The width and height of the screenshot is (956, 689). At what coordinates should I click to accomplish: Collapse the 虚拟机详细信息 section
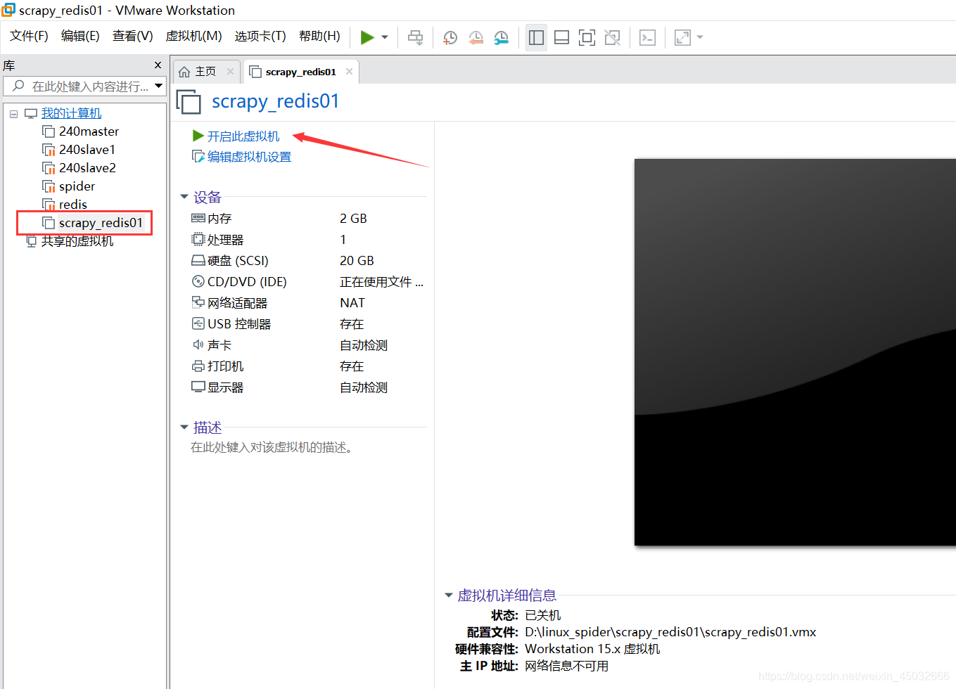449,595
